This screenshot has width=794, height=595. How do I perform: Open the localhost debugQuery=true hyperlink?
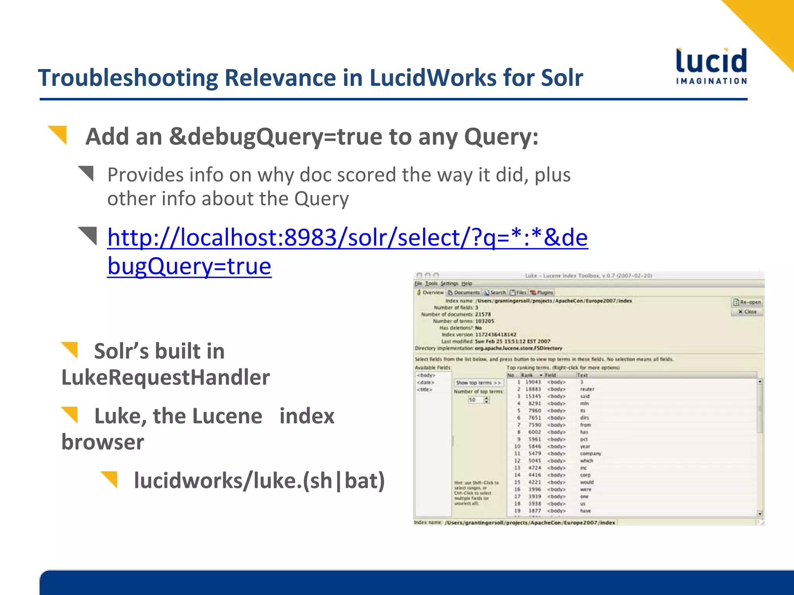[348, 251]
